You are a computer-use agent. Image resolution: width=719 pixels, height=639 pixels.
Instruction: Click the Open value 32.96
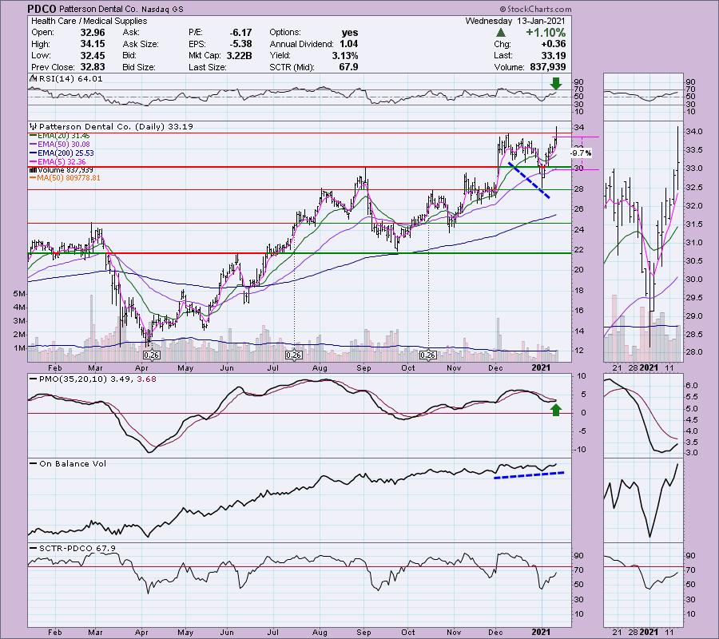(93, 33)
